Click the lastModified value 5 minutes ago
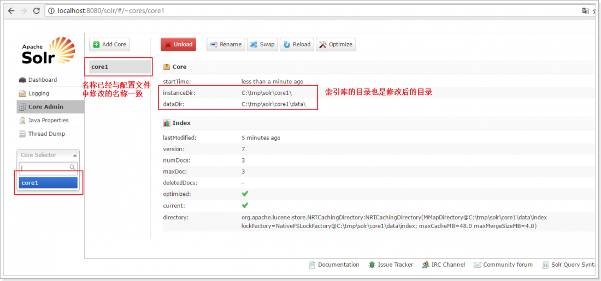The image size is (601, 281). [x=261, y=137]
